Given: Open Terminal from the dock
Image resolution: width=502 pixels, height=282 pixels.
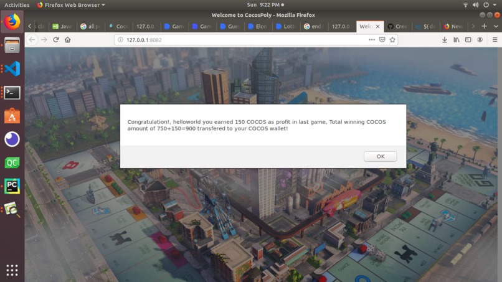Looking at the screenshot, I should [12, 92].
